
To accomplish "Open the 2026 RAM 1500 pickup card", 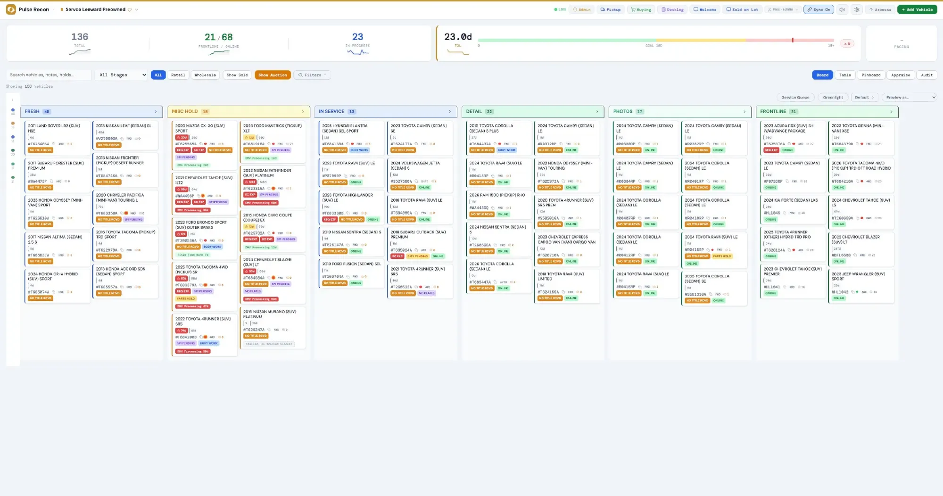I will click(x=499, y=204).
